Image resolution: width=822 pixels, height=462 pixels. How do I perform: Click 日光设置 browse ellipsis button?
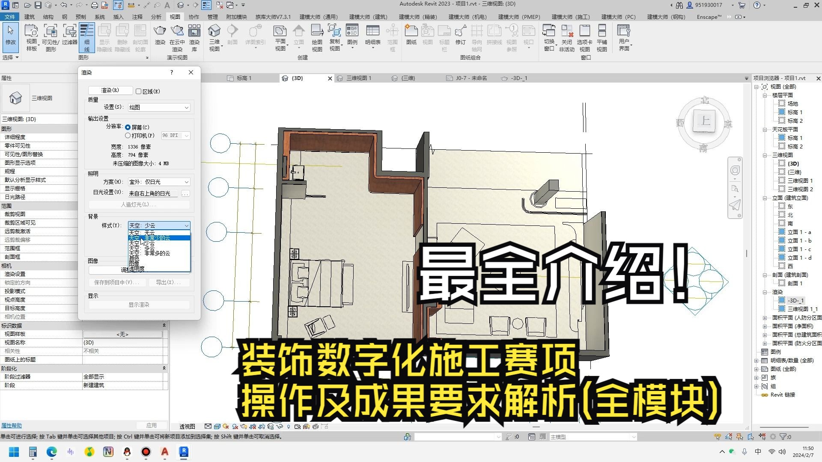[185, 193]
